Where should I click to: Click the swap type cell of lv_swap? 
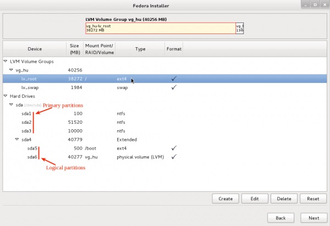click(x=122, y=87)
